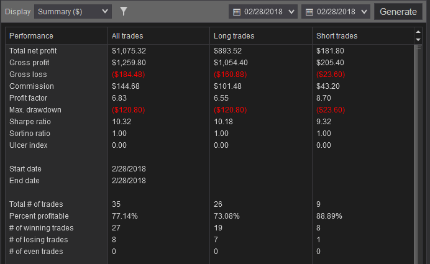Select the $1,054.40 long gross profit value
Viewport: 430px width, 264px height.
[x=231, y=63]
